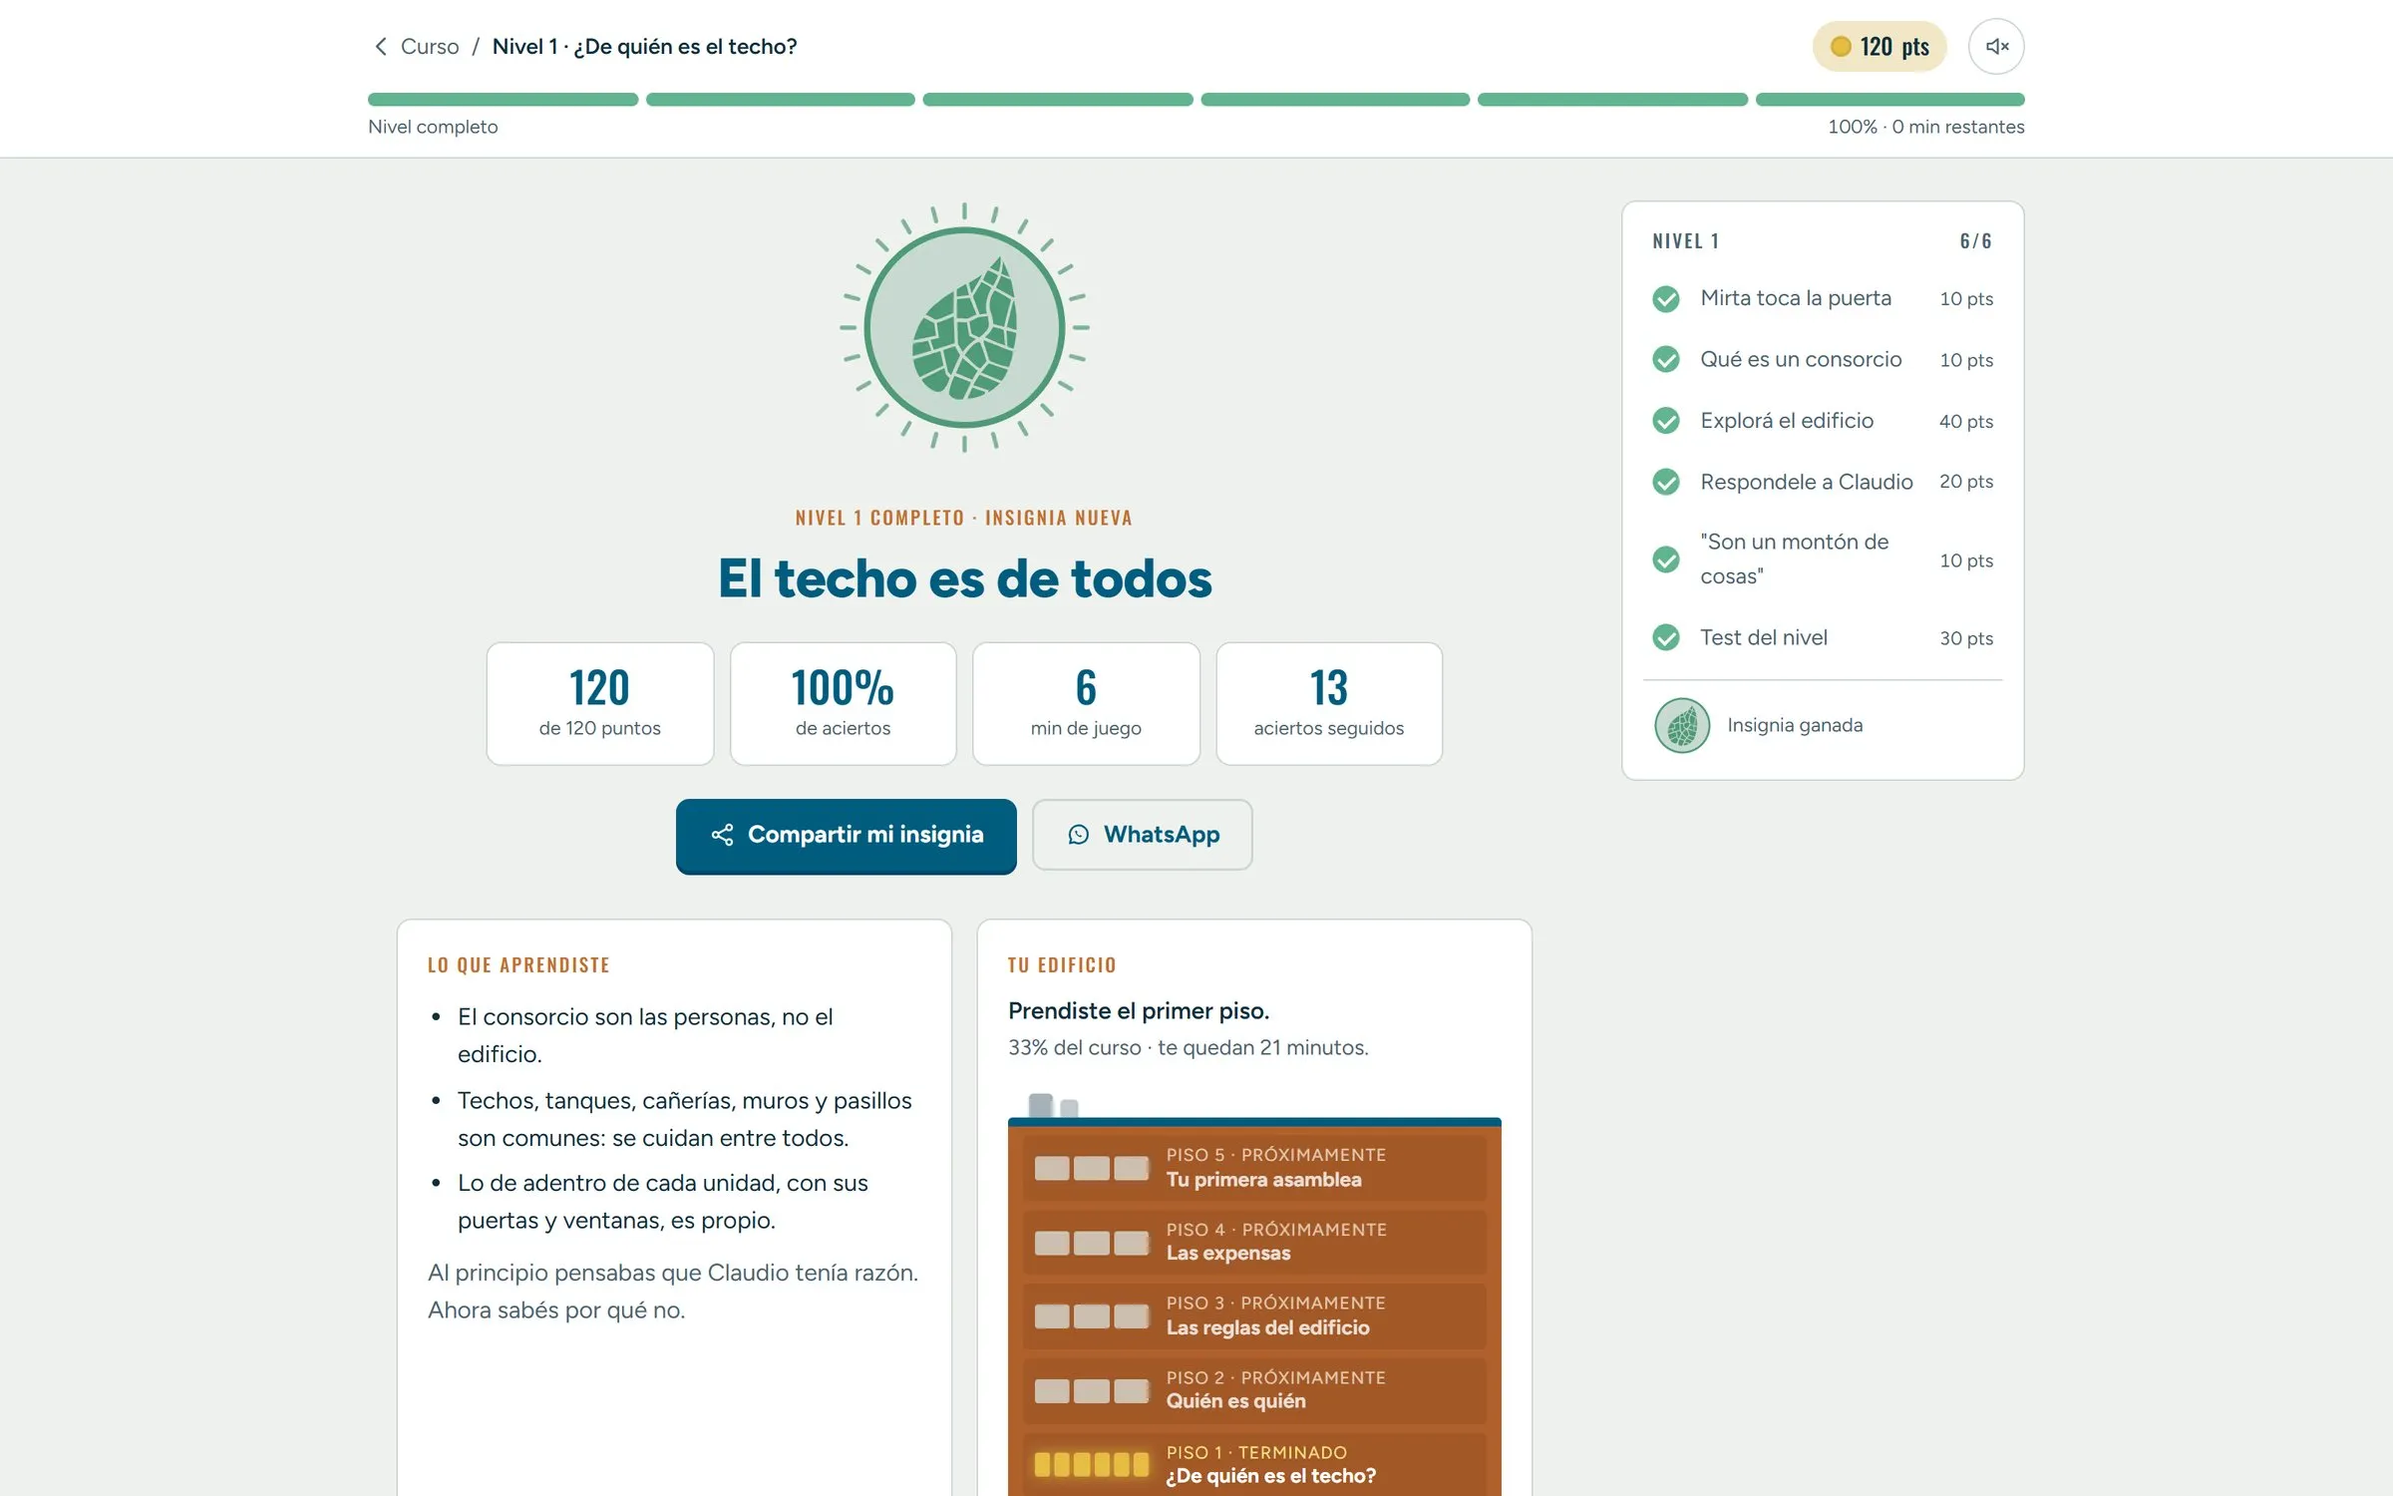Click the first progress bar segment
Screen dimensions: 2393x1496
coord(503,100)
